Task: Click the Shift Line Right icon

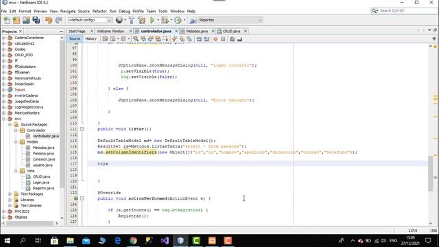Action: pyautogui.click(x=206, y=39)
